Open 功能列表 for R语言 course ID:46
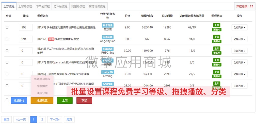Viewport: 256px width, 124px height. 239,74
